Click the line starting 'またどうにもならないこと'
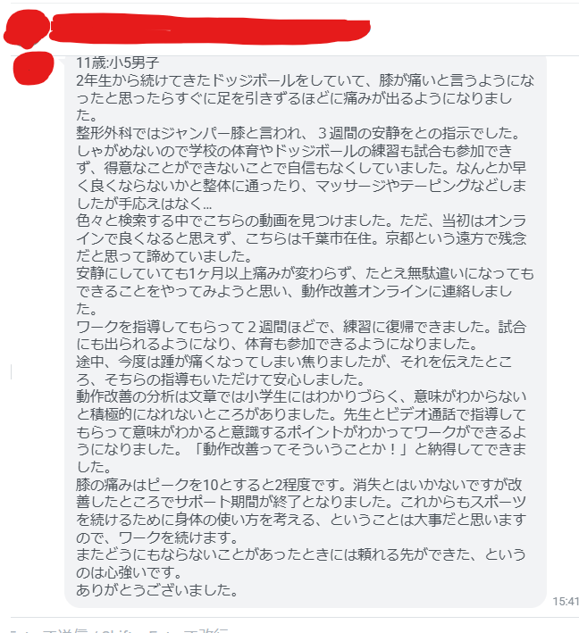Image resolution: width=579 pixels, height=633 pixels. coord(301,554)
